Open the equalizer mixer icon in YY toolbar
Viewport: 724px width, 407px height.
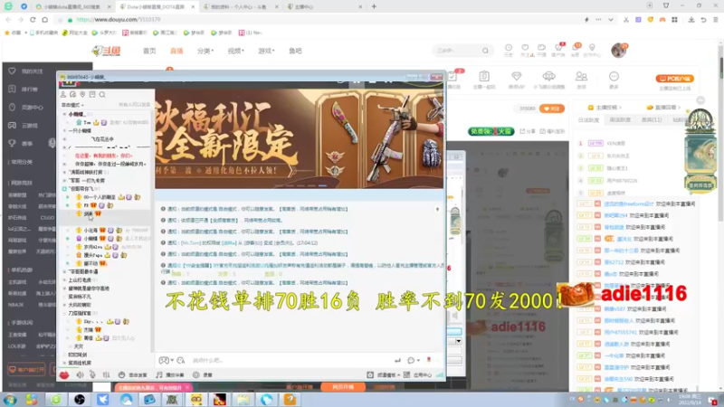click(x=106, y=375)
